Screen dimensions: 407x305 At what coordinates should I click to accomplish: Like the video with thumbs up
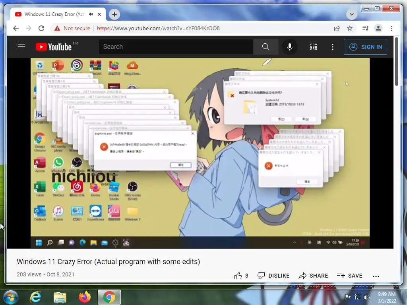(x=241, y=276)
